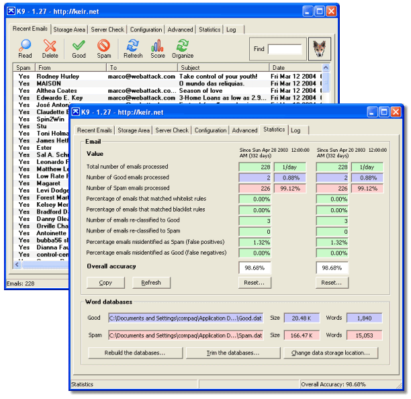411x399 pixels.
Task: Select the Antoinette email row
Action: coord(41,233)
